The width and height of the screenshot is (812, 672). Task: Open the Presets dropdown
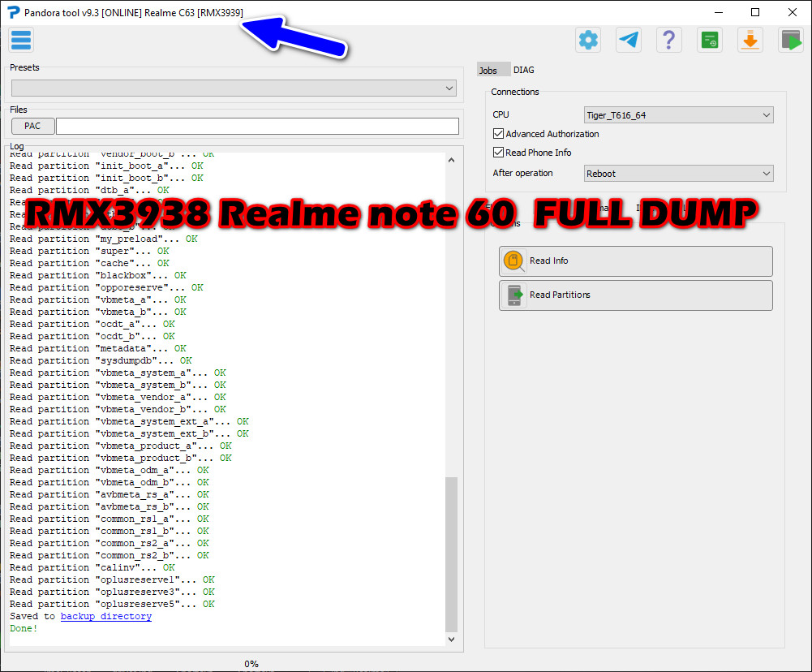point(234,88)
